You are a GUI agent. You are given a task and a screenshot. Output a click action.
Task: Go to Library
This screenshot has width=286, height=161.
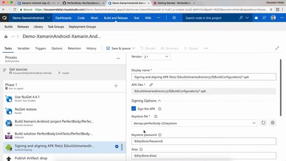[x=38, y=27]
